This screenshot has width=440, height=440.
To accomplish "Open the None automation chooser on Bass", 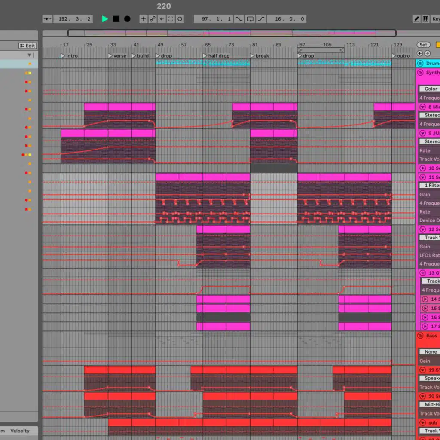I will pos(430,351).
